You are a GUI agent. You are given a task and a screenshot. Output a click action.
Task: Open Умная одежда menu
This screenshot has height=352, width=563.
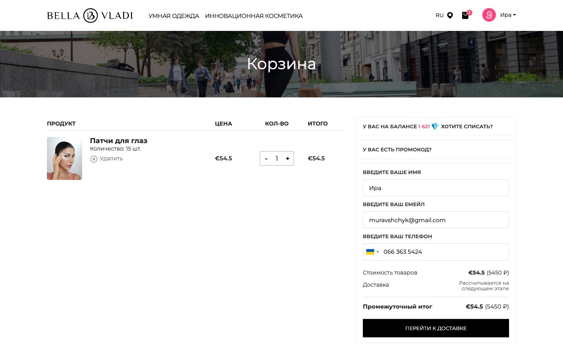(x=174, y=16)
